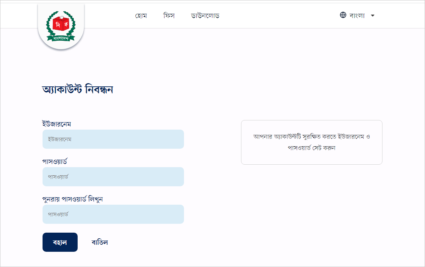Image resolution: width=425 pixels, height=267 pixels.
Task: Focus the re-enter password field under পুনরায় পাসওয়ার্ড লিখুন
Action: point(113,214)
